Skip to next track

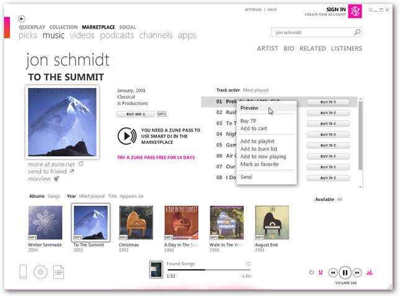coord(357,273)
